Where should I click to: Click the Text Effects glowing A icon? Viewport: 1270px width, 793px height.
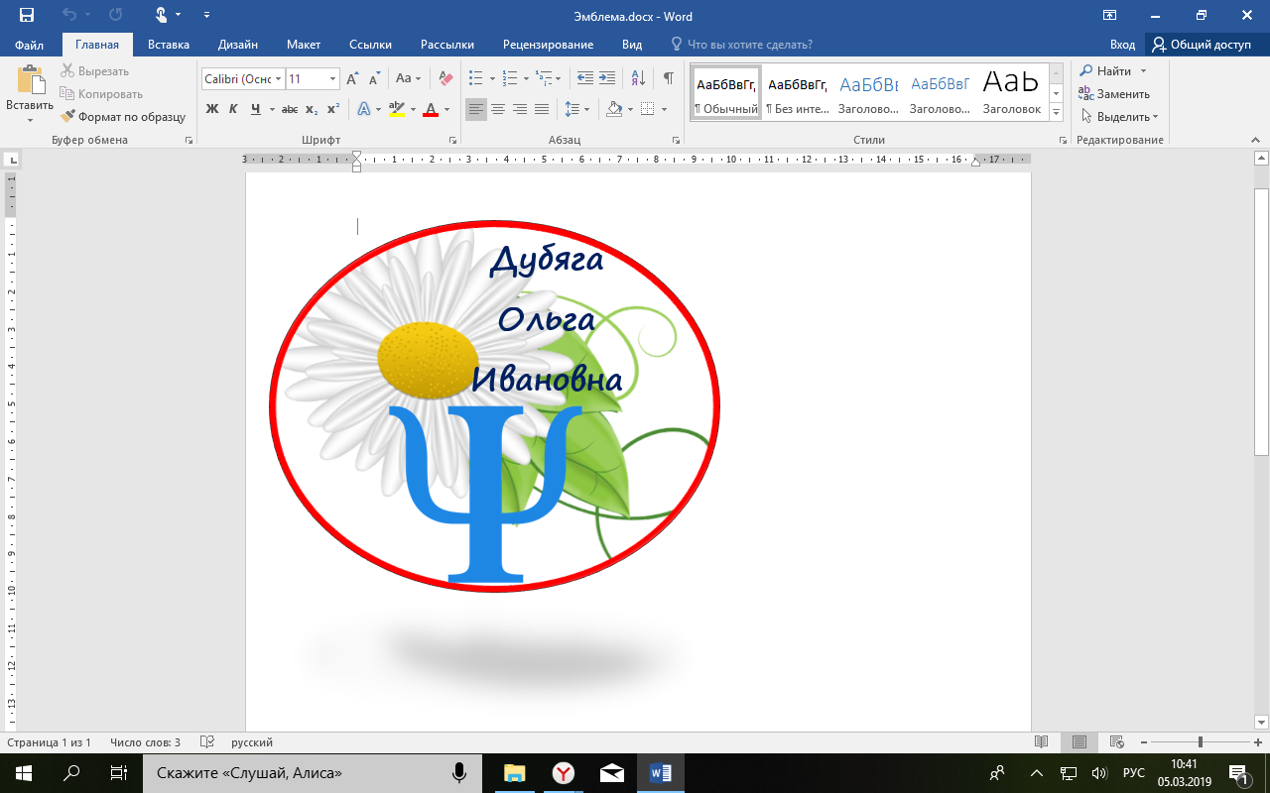tap(363, 109)
